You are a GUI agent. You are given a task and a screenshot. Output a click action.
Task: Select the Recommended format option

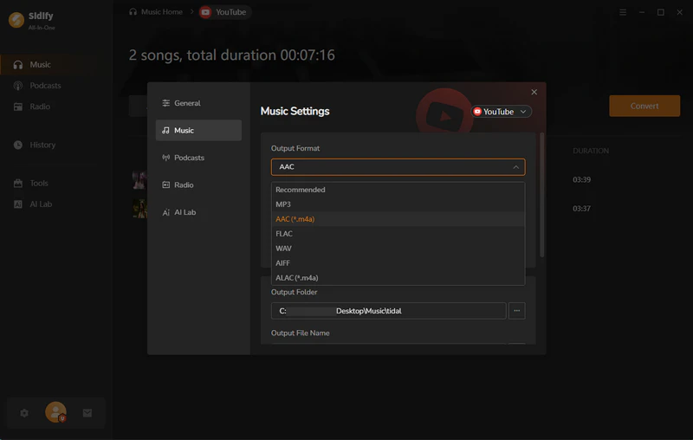300,190
